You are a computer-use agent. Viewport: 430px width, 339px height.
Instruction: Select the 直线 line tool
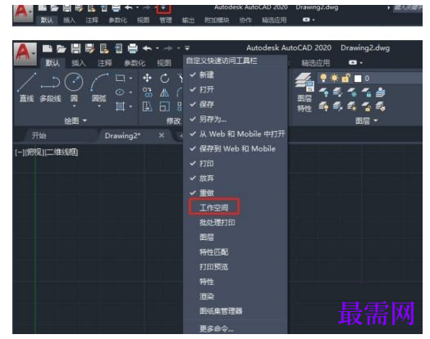coord(26,87)
